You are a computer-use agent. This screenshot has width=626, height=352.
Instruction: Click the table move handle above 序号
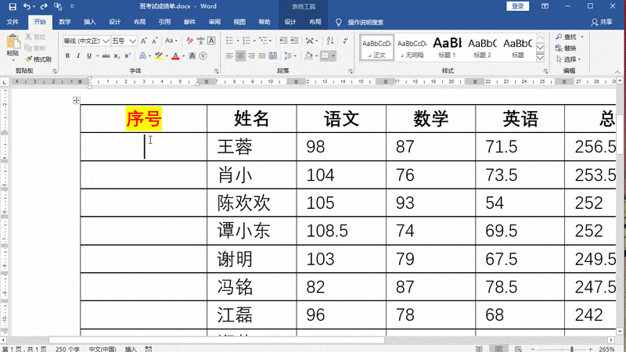pos(76,101)
